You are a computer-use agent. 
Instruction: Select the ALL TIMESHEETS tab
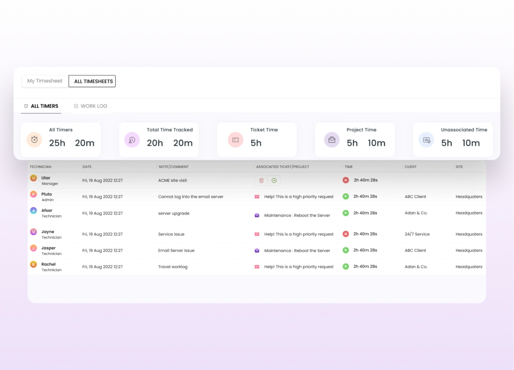[x=93, y=81]
